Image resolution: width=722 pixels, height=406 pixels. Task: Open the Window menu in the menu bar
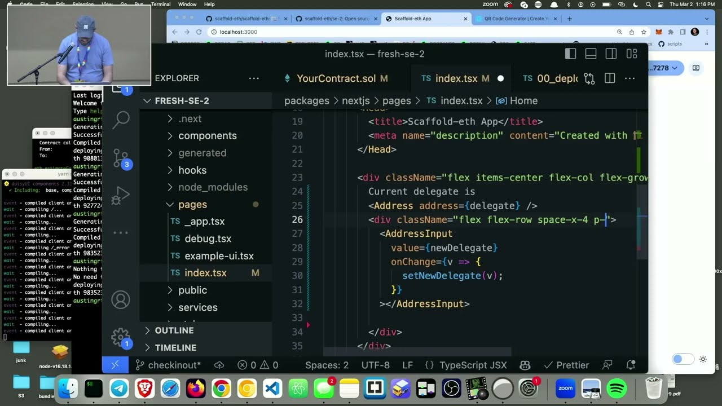coord(187,4)
